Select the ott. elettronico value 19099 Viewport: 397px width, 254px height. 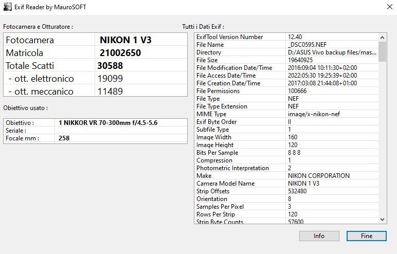coord(110,79)
